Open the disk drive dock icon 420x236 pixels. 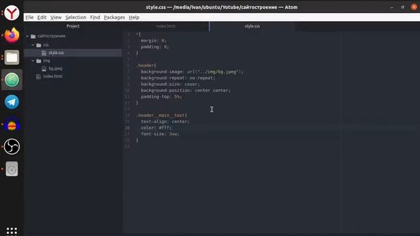pos(12,169)
